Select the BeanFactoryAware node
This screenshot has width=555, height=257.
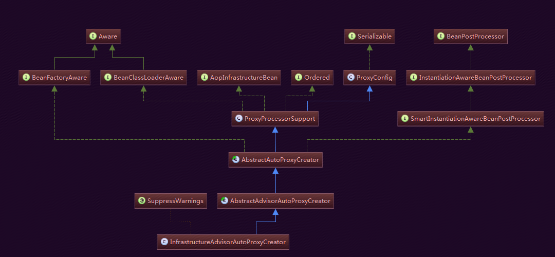pyautogui.click(x=54, y=78)
